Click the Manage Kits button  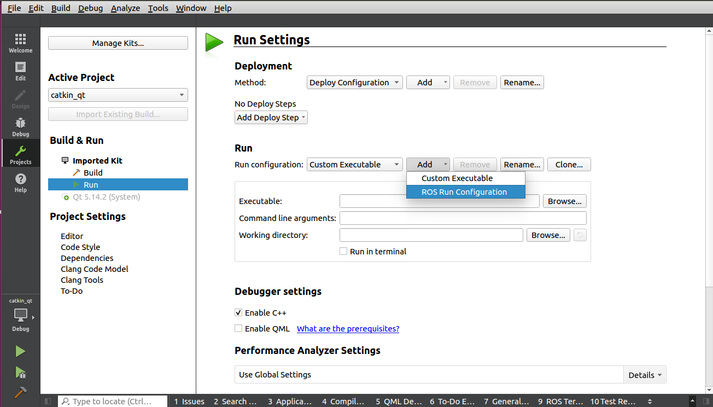pos(118,43)
